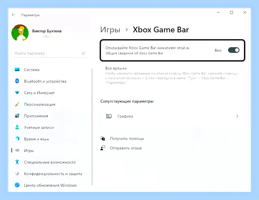The width and height of the screenshot is (259, 200).
Task: Click the Все ярлыки heading text
Action: coord(116,68)
